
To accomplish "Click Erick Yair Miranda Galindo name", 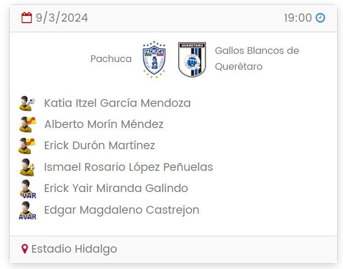I will (116, 188).
